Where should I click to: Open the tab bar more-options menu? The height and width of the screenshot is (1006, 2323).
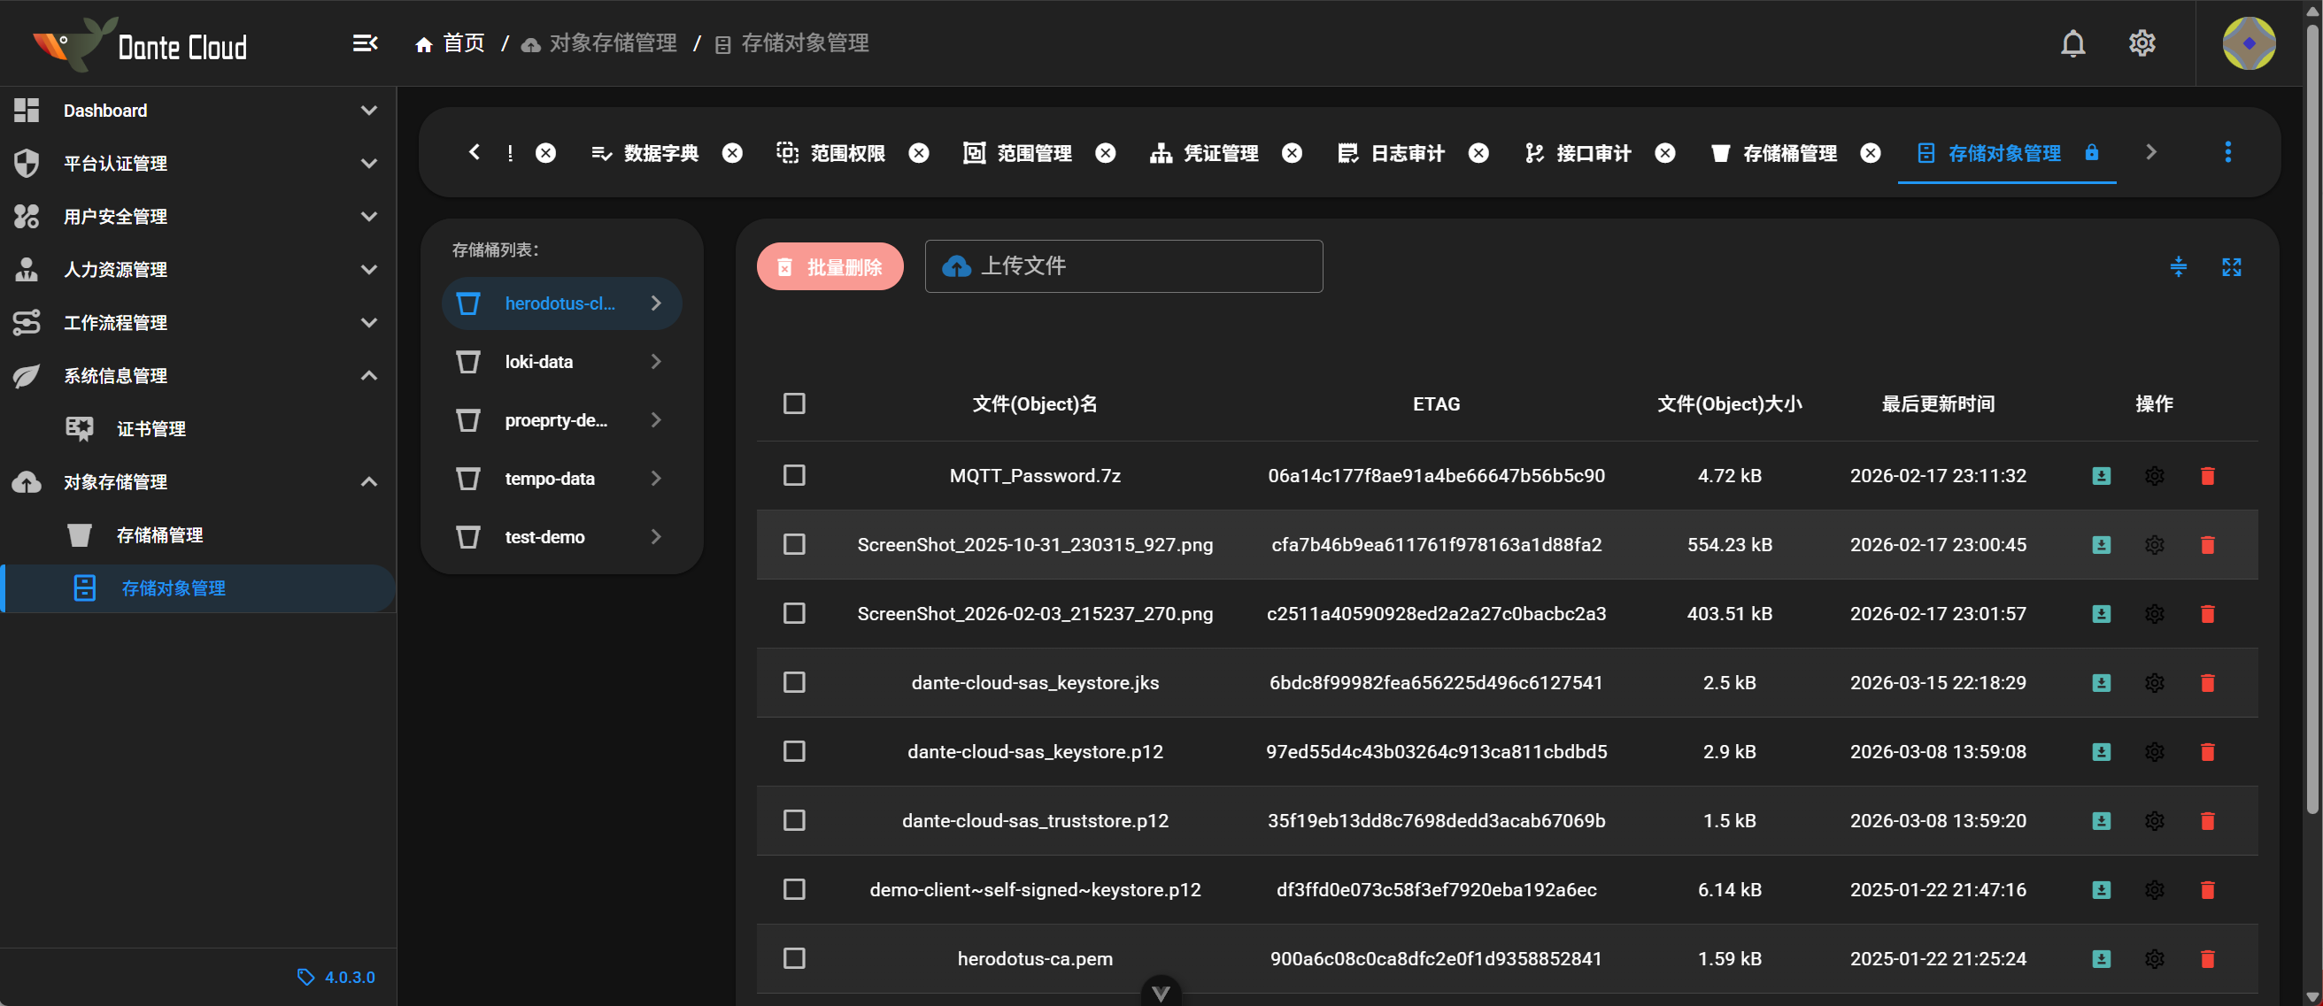(2227, 152)
